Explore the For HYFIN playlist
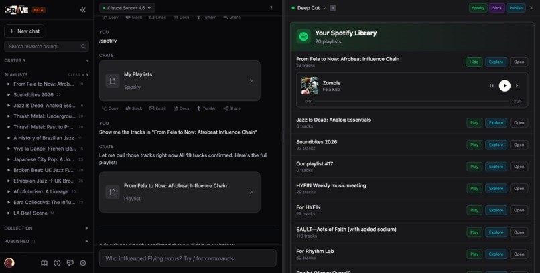 pos(496,210)
